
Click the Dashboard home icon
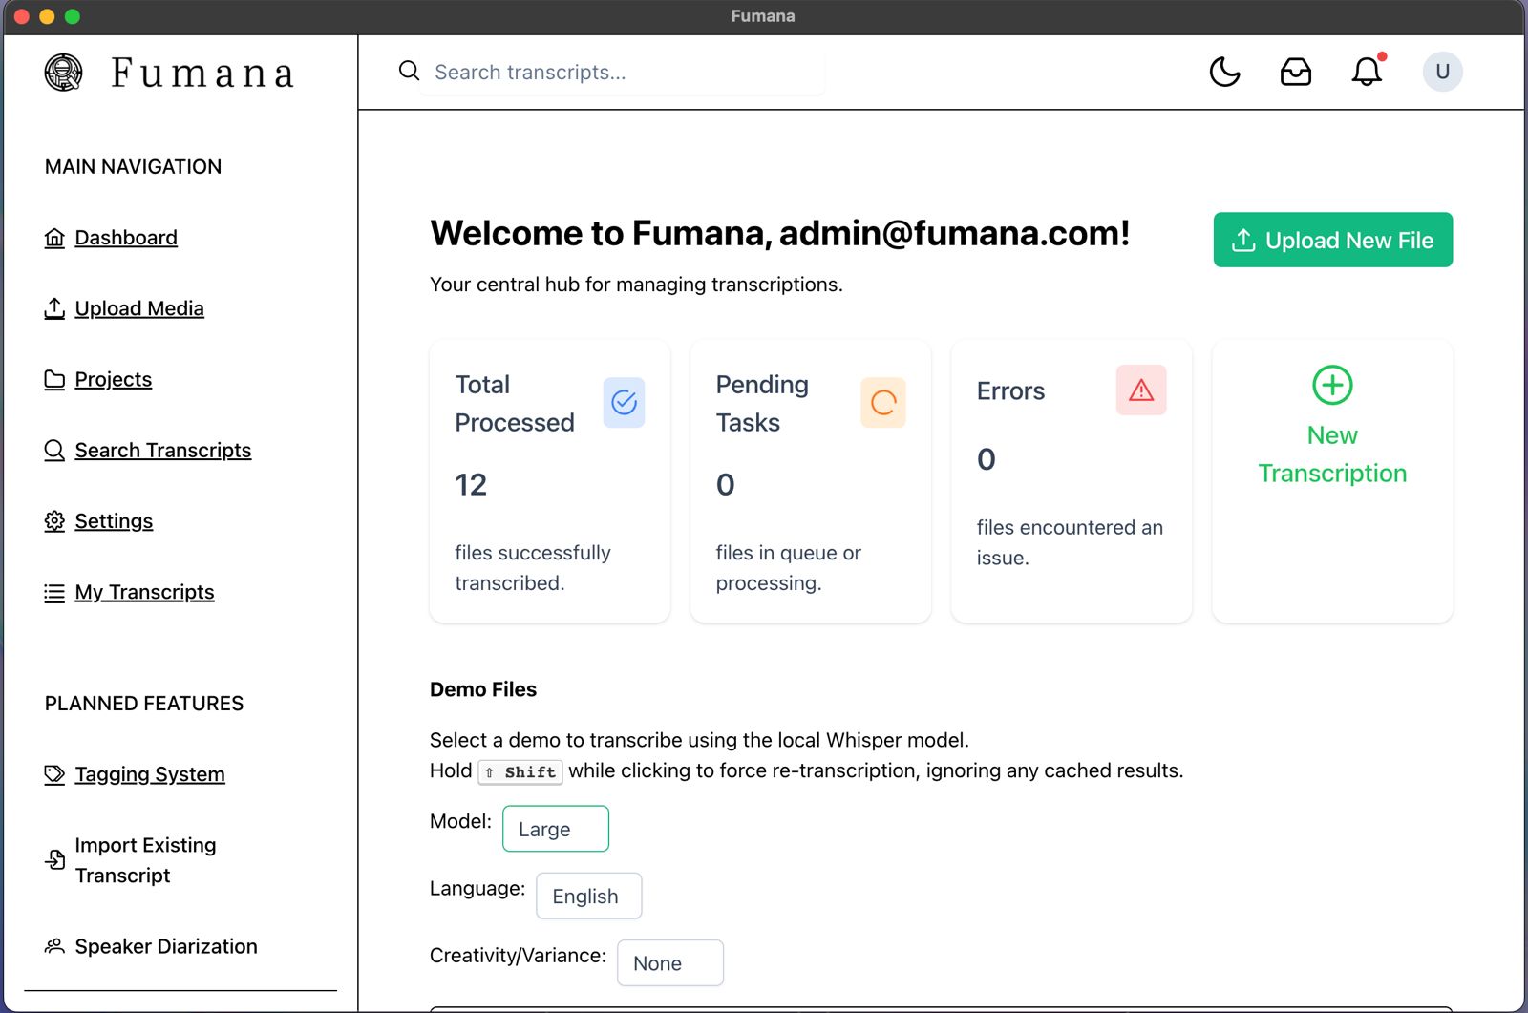point(54,238)
